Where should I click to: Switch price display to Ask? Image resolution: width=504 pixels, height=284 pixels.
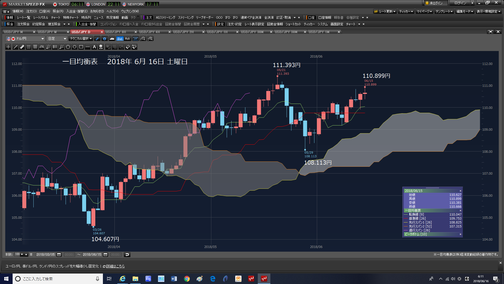pos(127,39)
